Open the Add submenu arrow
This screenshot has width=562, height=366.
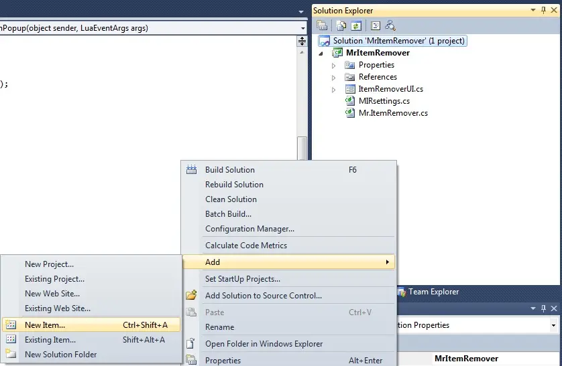388,262
